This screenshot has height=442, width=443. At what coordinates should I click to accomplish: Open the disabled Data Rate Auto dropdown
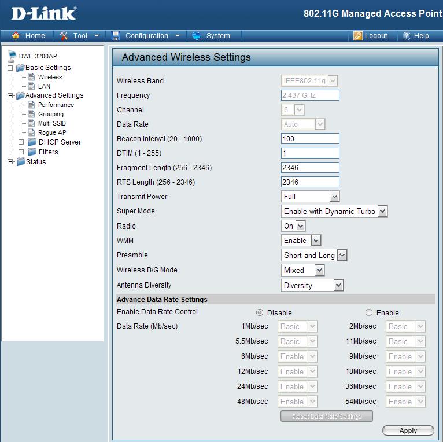303,124
